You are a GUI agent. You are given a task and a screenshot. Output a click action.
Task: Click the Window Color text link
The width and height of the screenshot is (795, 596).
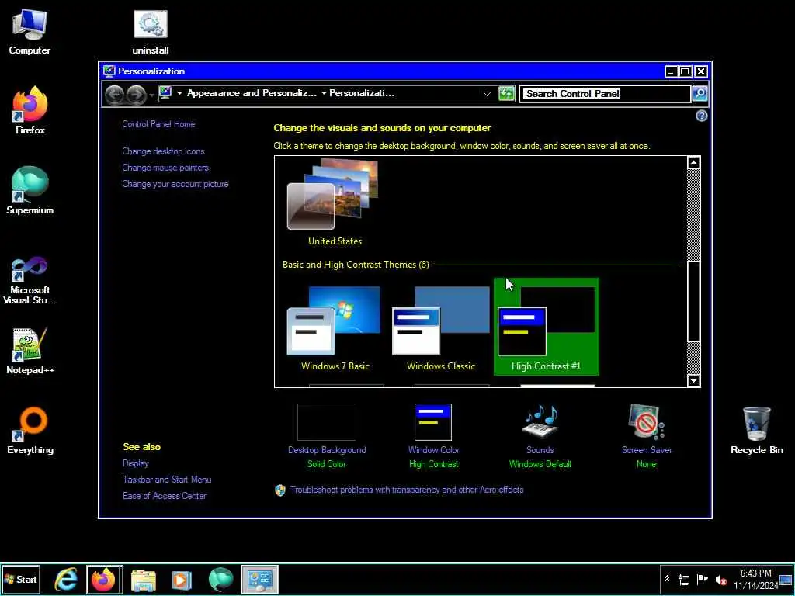[x=433, y=450]
